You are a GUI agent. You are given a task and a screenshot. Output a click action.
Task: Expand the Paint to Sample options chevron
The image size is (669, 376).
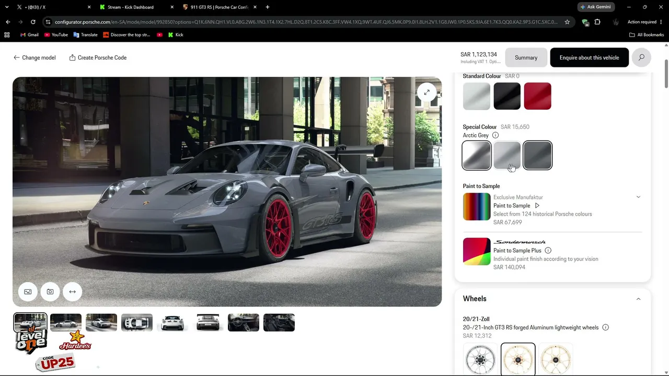pyautogui.click(x=638, y=197)
